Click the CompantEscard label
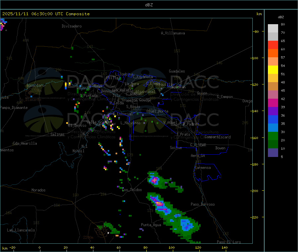 (x=218, y=137)
